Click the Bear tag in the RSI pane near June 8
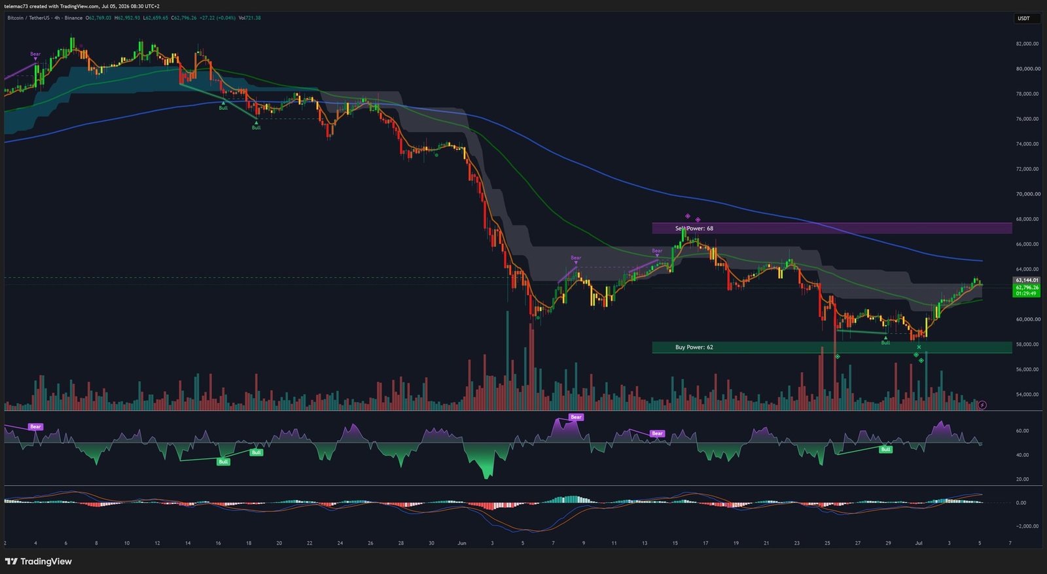 (576, 417)
